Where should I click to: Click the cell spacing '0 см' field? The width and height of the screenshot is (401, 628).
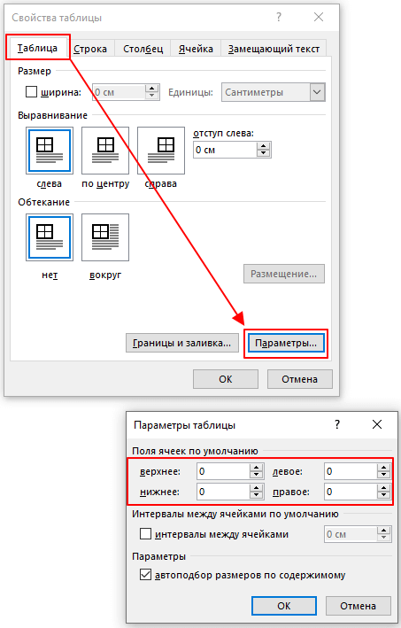point(351,534)
